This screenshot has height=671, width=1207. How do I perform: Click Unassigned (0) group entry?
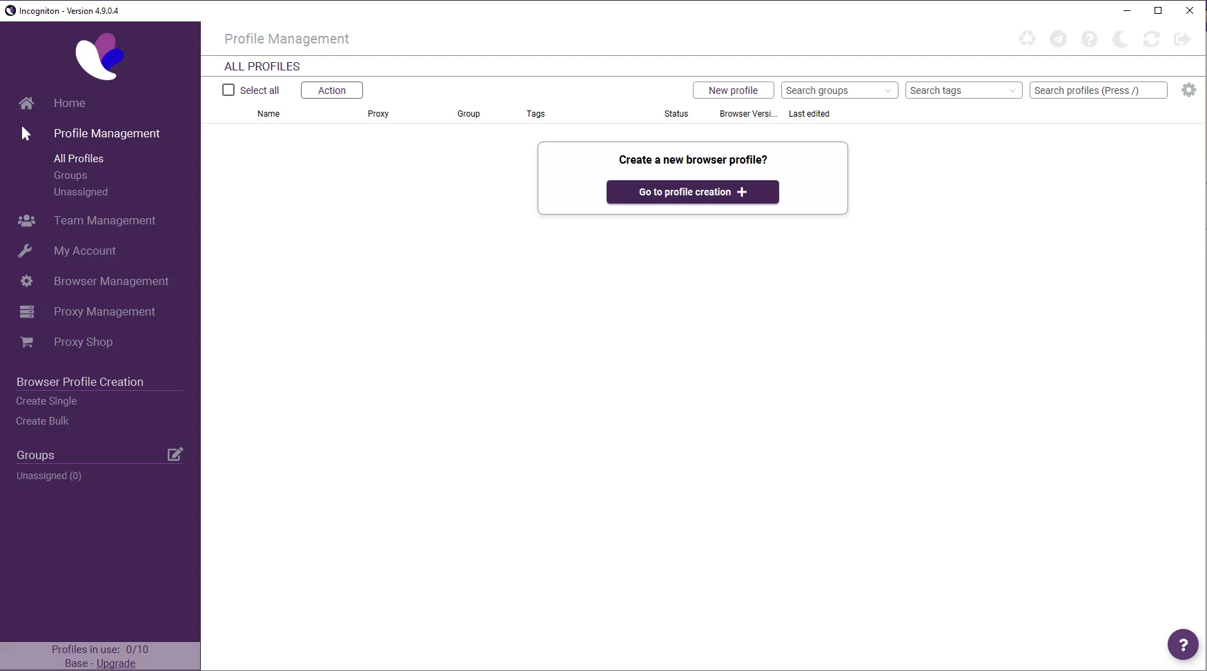(49, 476)
